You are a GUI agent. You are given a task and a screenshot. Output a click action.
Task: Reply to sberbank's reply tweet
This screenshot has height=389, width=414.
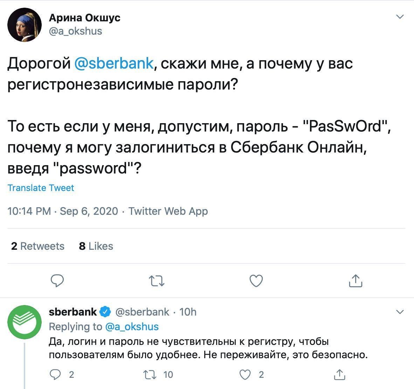point(55,375)
